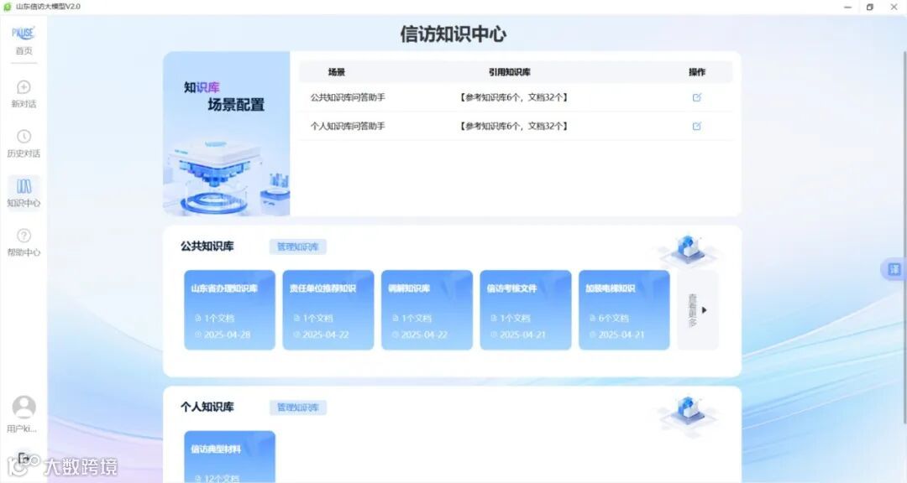
Task: Click the vertical scrollbar on the right
Action: (x=904, y=236)
